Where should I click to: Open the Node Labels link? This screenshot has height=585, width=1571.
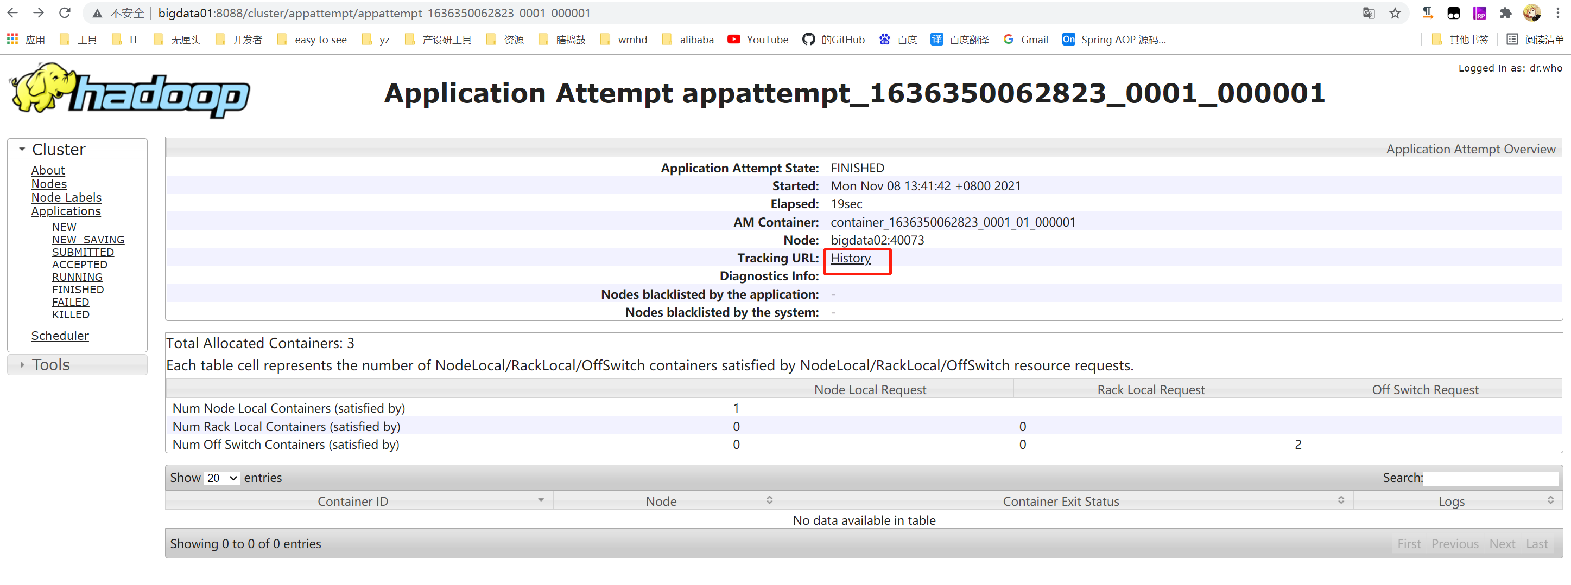tap(66, 197)
